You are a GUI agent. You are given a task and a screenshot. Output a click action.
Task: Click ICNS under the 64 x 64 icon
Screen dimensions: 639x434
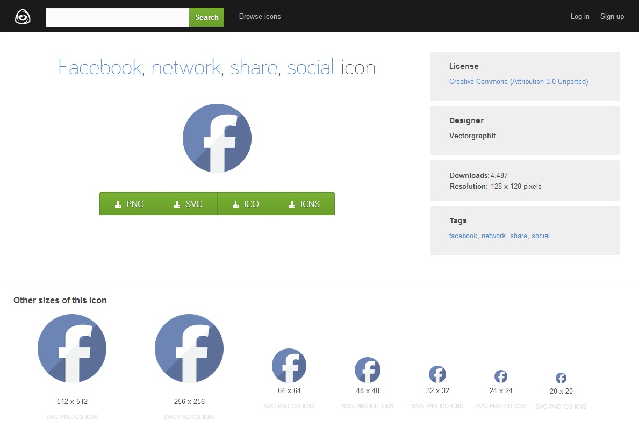click(308, 406)
